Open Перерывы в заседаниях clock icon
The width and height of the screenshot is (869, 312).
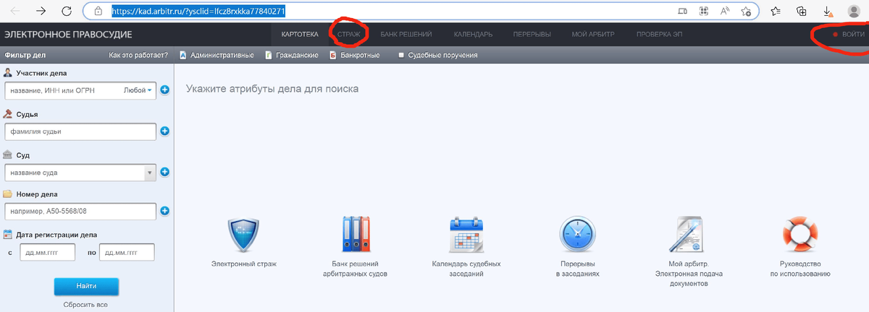[x=577, y=235]
